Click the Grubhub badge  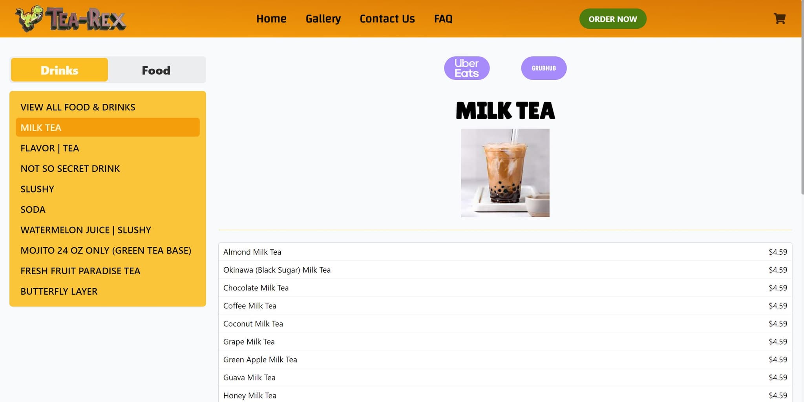(544, 68)
